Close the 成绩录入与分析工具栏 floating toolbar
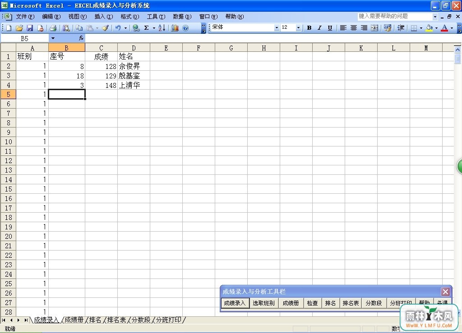Screen dimensions: 462x333 (x=445, y=292)
